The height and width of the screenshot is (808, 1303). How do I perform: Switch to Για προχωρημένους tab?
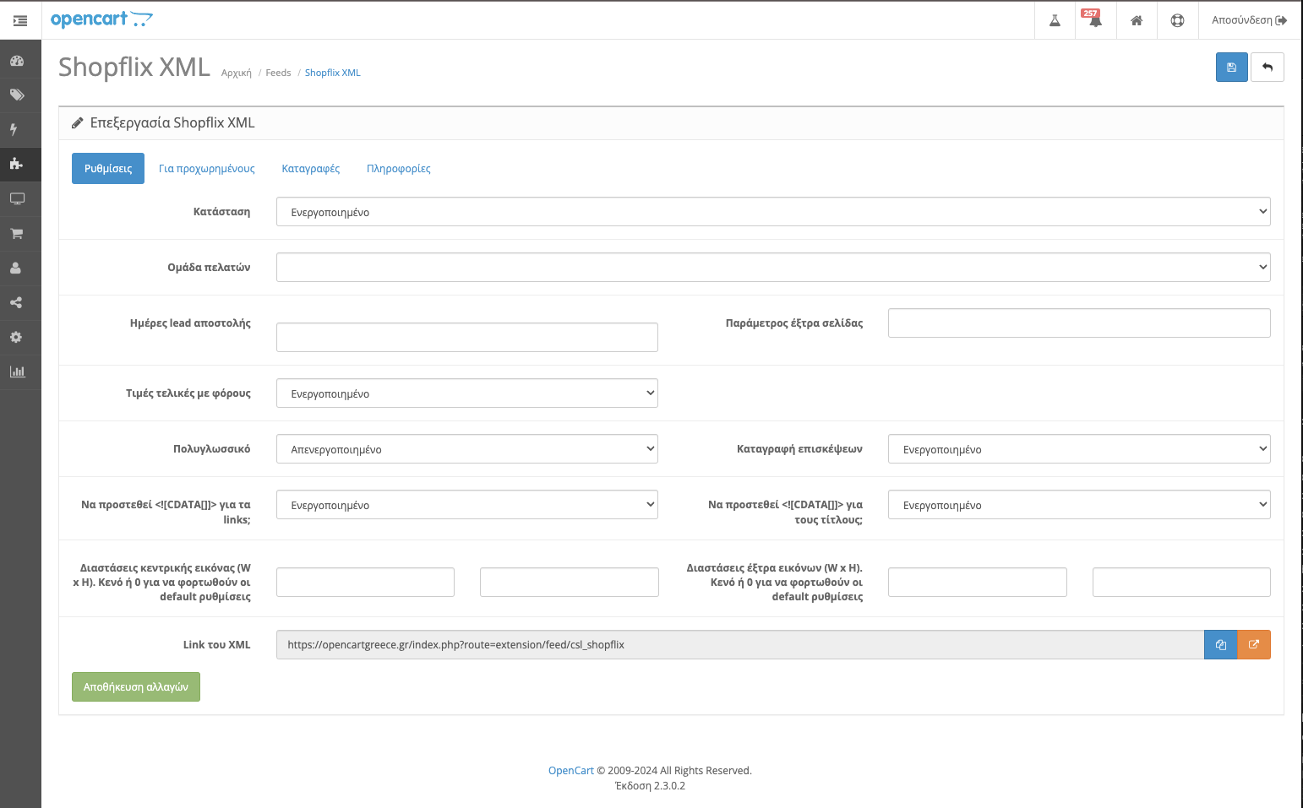tap(207, 169)
